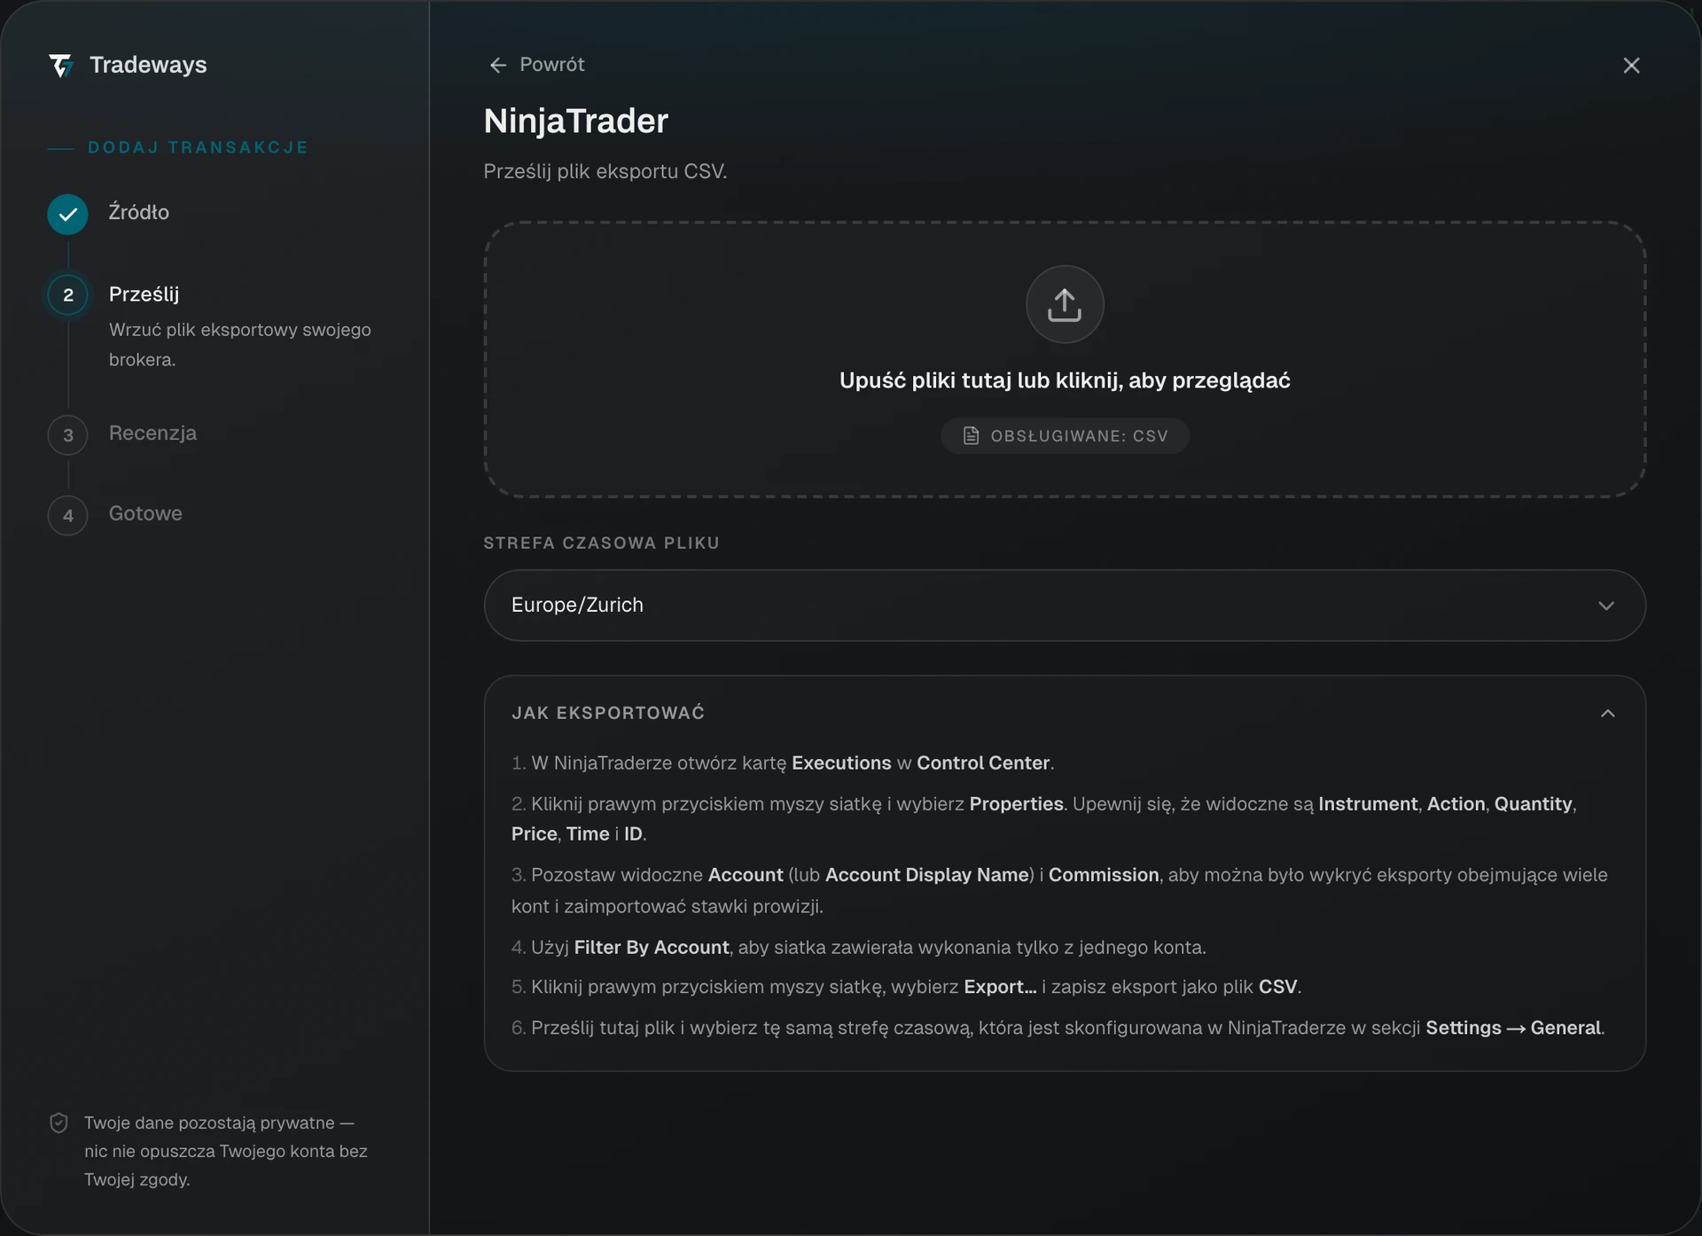Click the 'STREFA CZASOWA PLIKU' label

(x=602, y=543)
